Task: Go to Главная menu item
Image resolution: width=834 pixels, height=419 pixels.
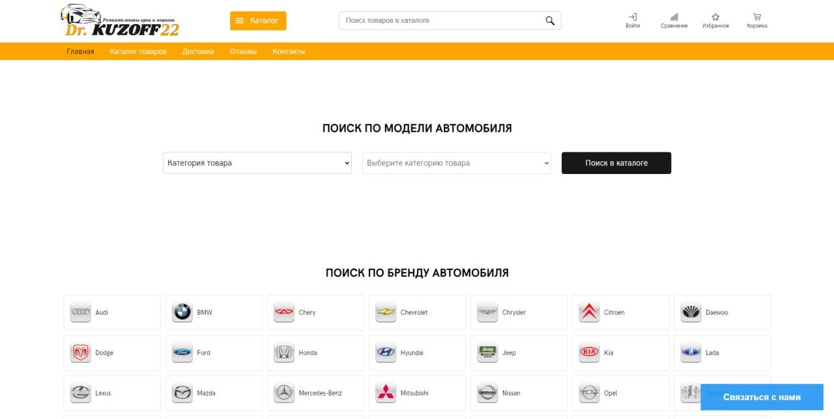Action: click(x=80, y=51)
